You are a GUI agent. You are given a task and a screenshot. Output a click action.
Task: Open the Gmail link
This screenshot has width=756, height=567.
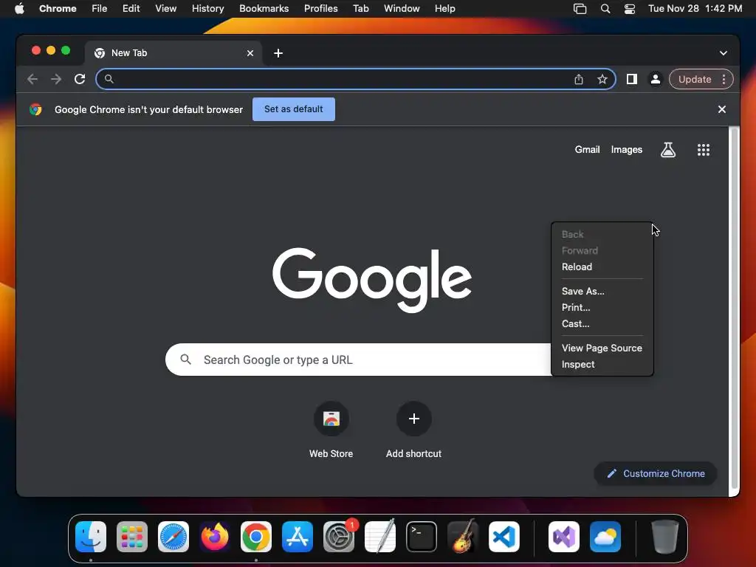[587, 150]
